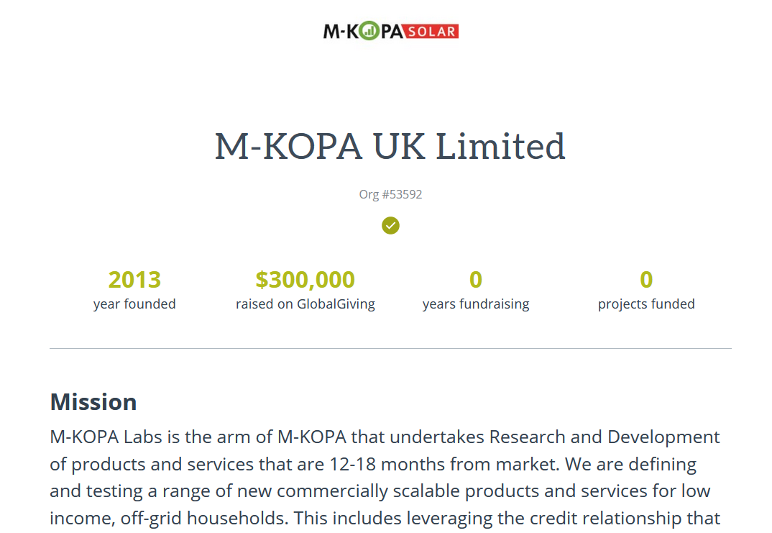This screenshot has width=772, height=533.
Task: Click the Mission section heading
Action: coord(93,401)
